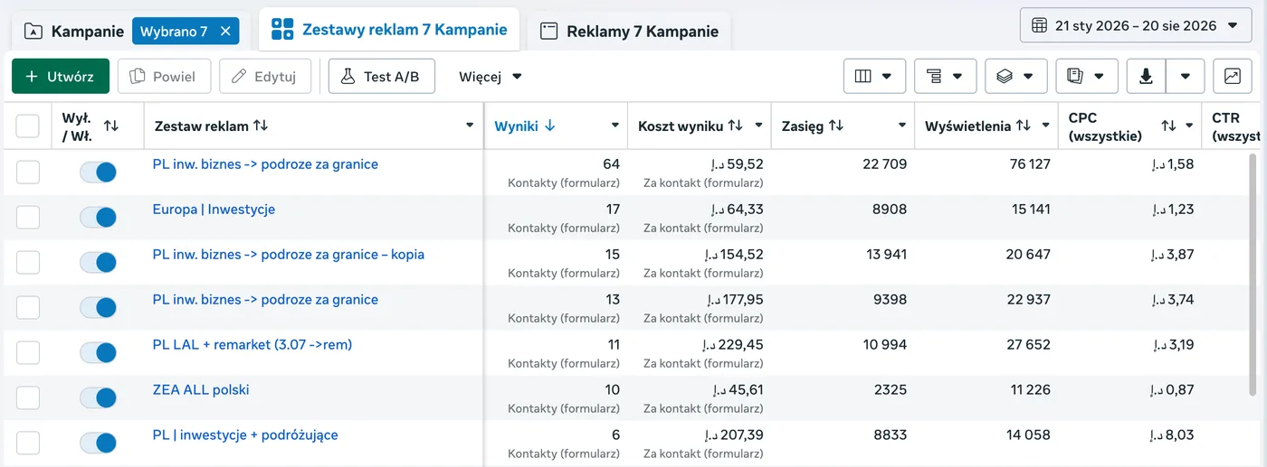
Task: Open the charts panel icon
Action: click(x=1233, y=77)
